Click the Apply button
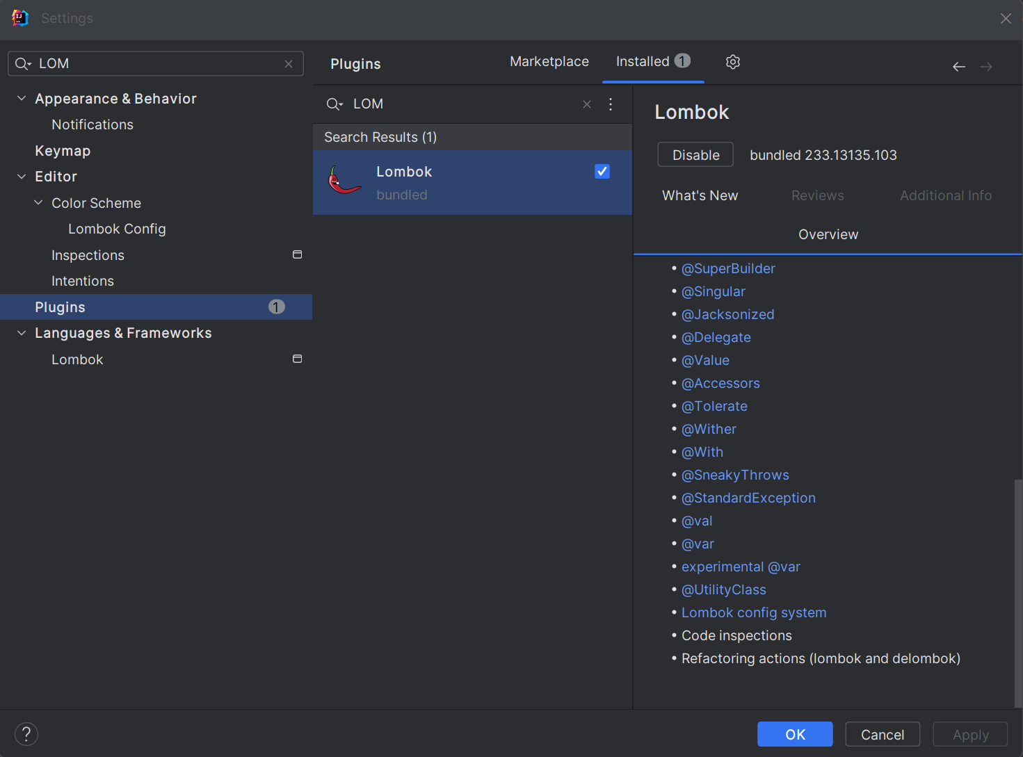1023x757 pixels. [x=970, y=734]
